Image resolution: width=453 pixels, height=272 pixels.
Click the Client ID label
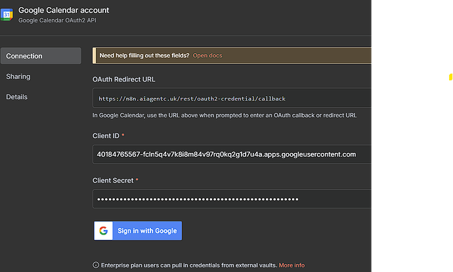pos(106,136)
